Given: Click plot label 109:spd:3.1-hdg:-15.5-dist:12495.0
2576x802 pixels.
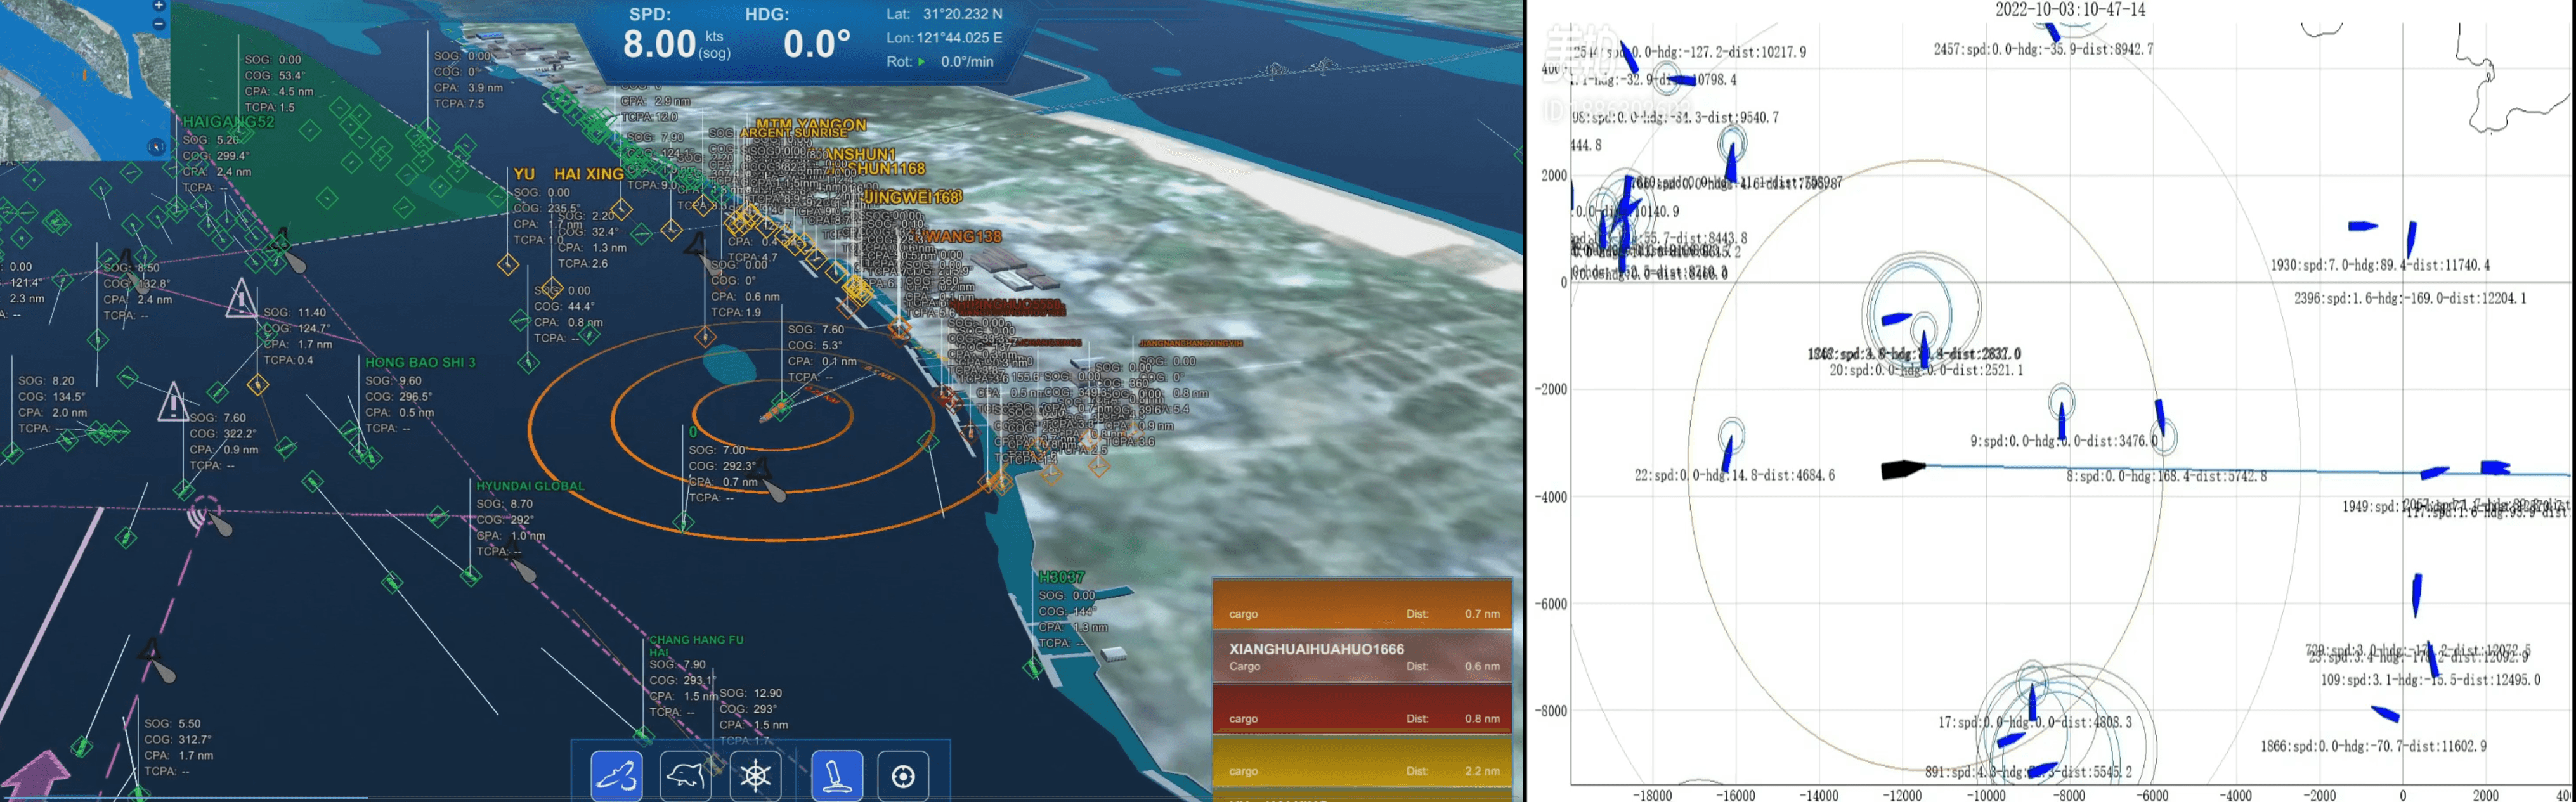Looking at the screenshot, I should point(2430,680).
